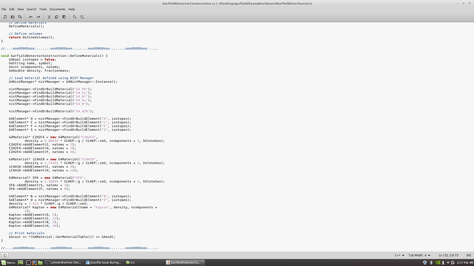Undo the last edit

tap(30, 17)
